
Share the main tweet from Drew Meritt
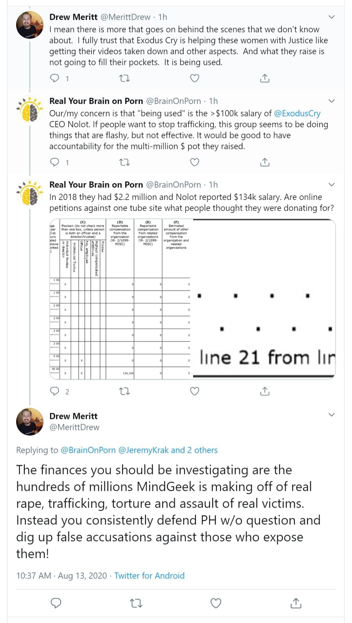pos(296,603)
